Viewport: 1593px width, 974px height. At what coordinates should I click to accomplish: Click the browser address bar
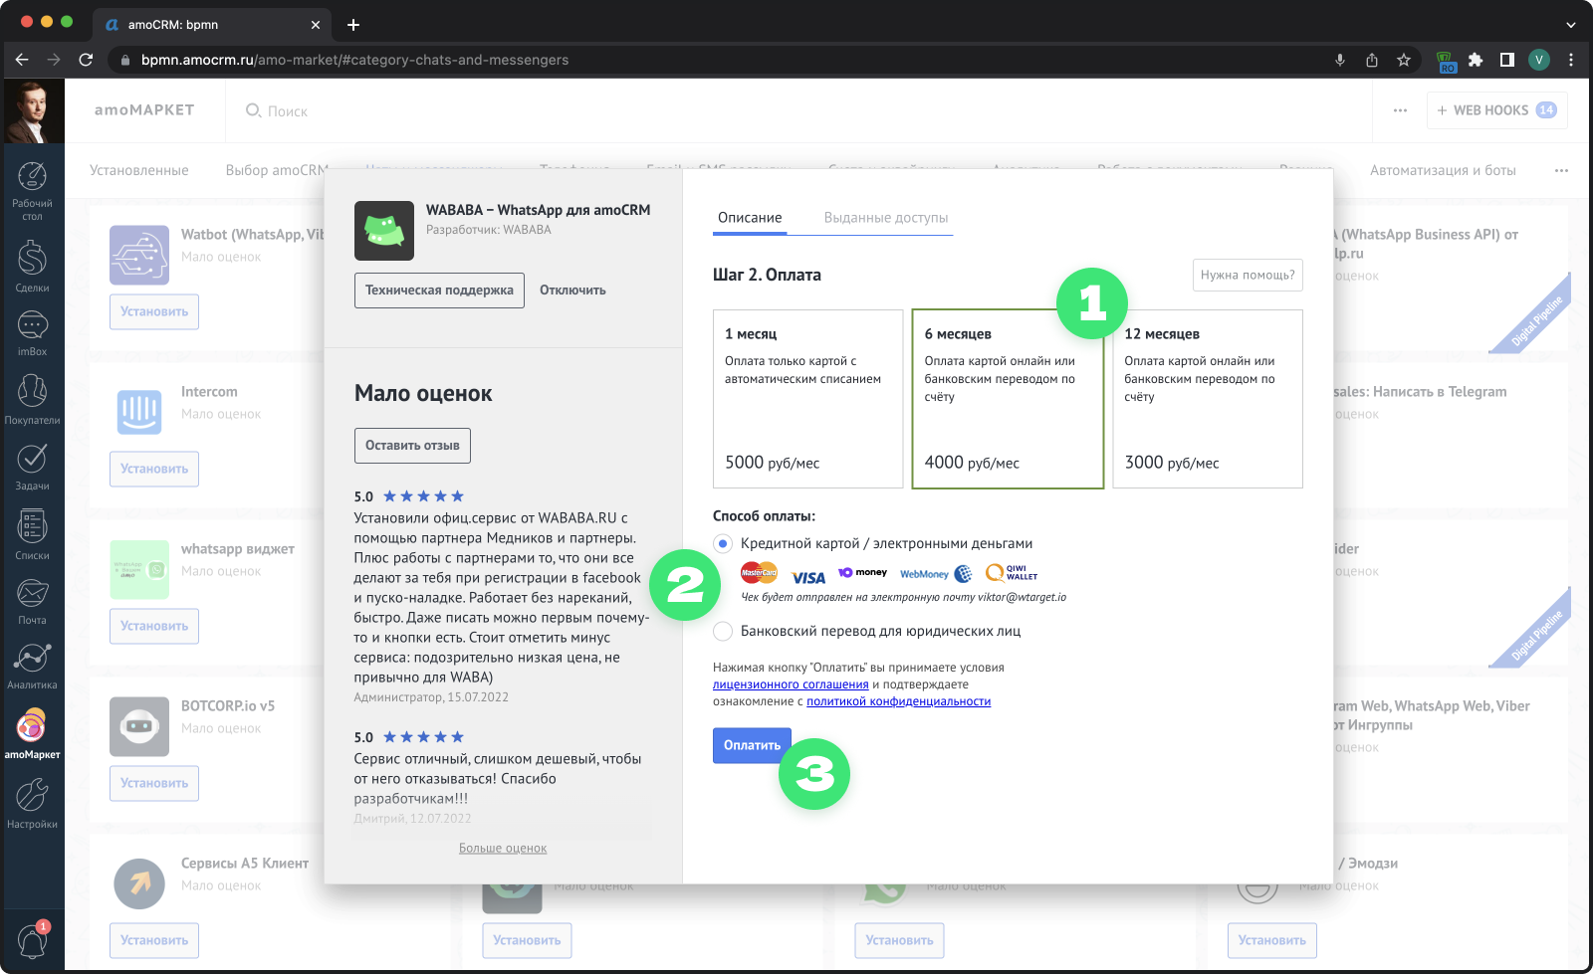click(717, 60)
